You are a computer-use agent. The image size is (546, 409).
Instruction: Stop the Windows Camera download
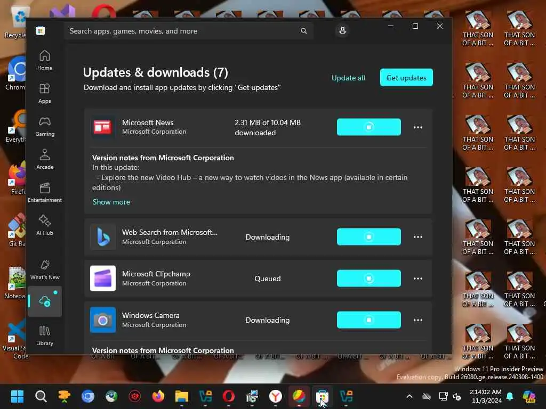pos(369,320)
